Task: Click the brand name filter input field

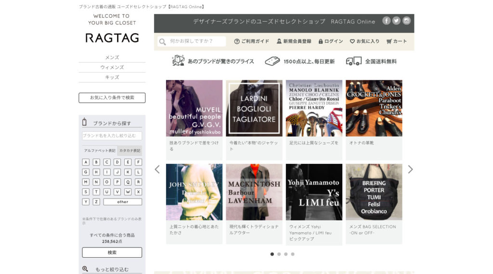Action: pos(112,136)
